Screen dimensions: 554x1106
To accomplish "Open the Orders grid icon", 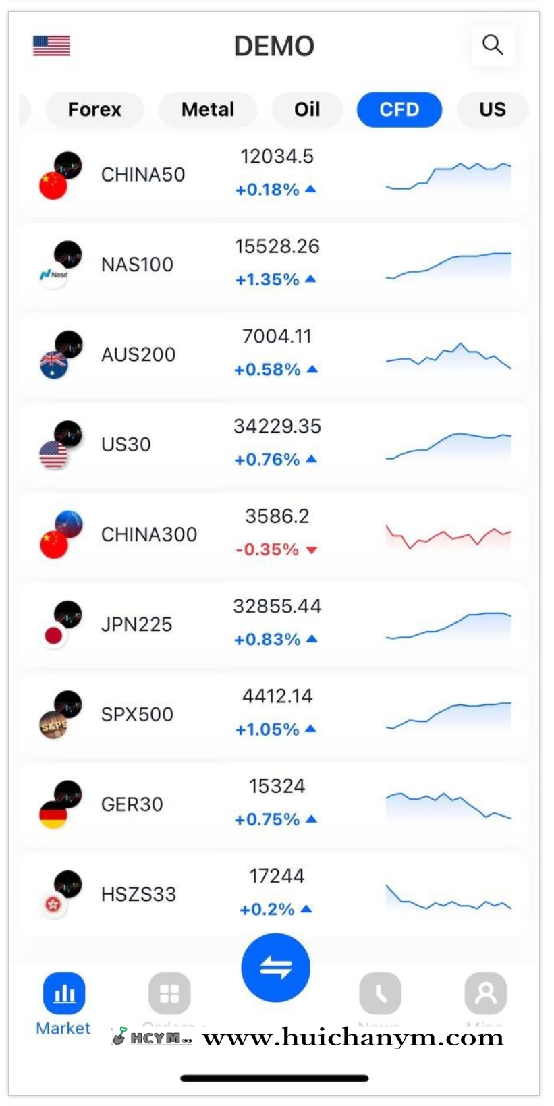I will coord(169,993).
